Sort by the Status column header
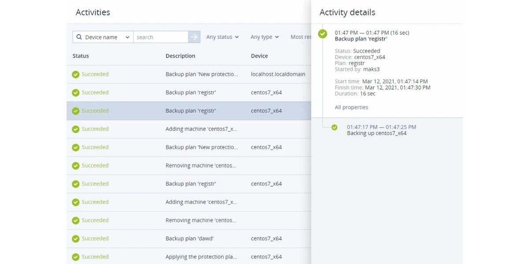The width and height of the screenshot is (529, 264). point(81,56)
